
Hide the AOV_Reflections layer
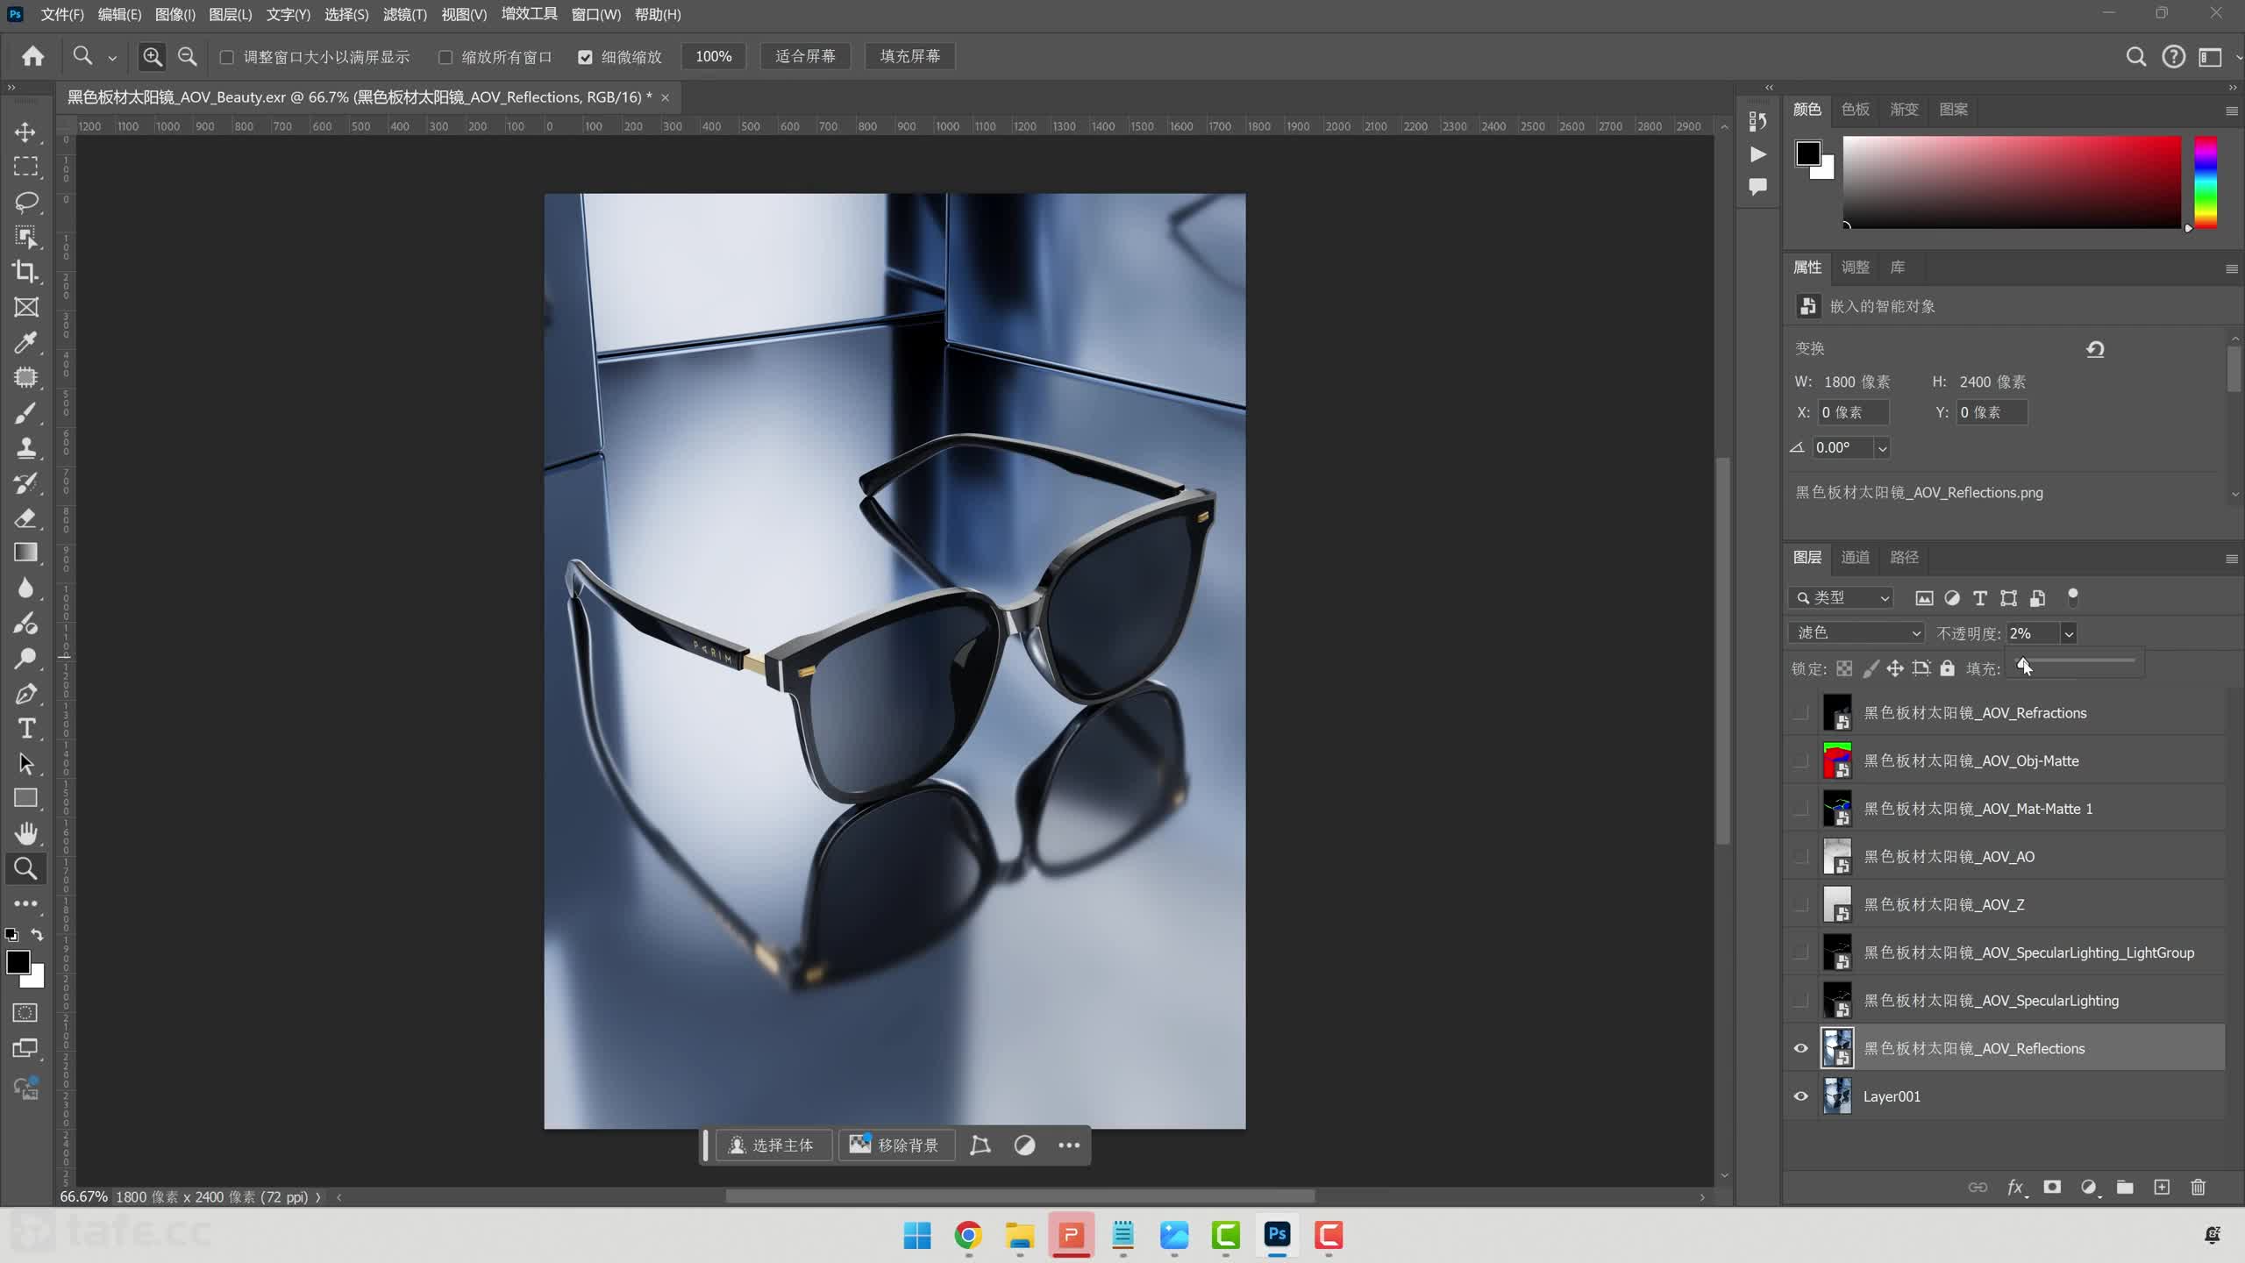1800,1048
